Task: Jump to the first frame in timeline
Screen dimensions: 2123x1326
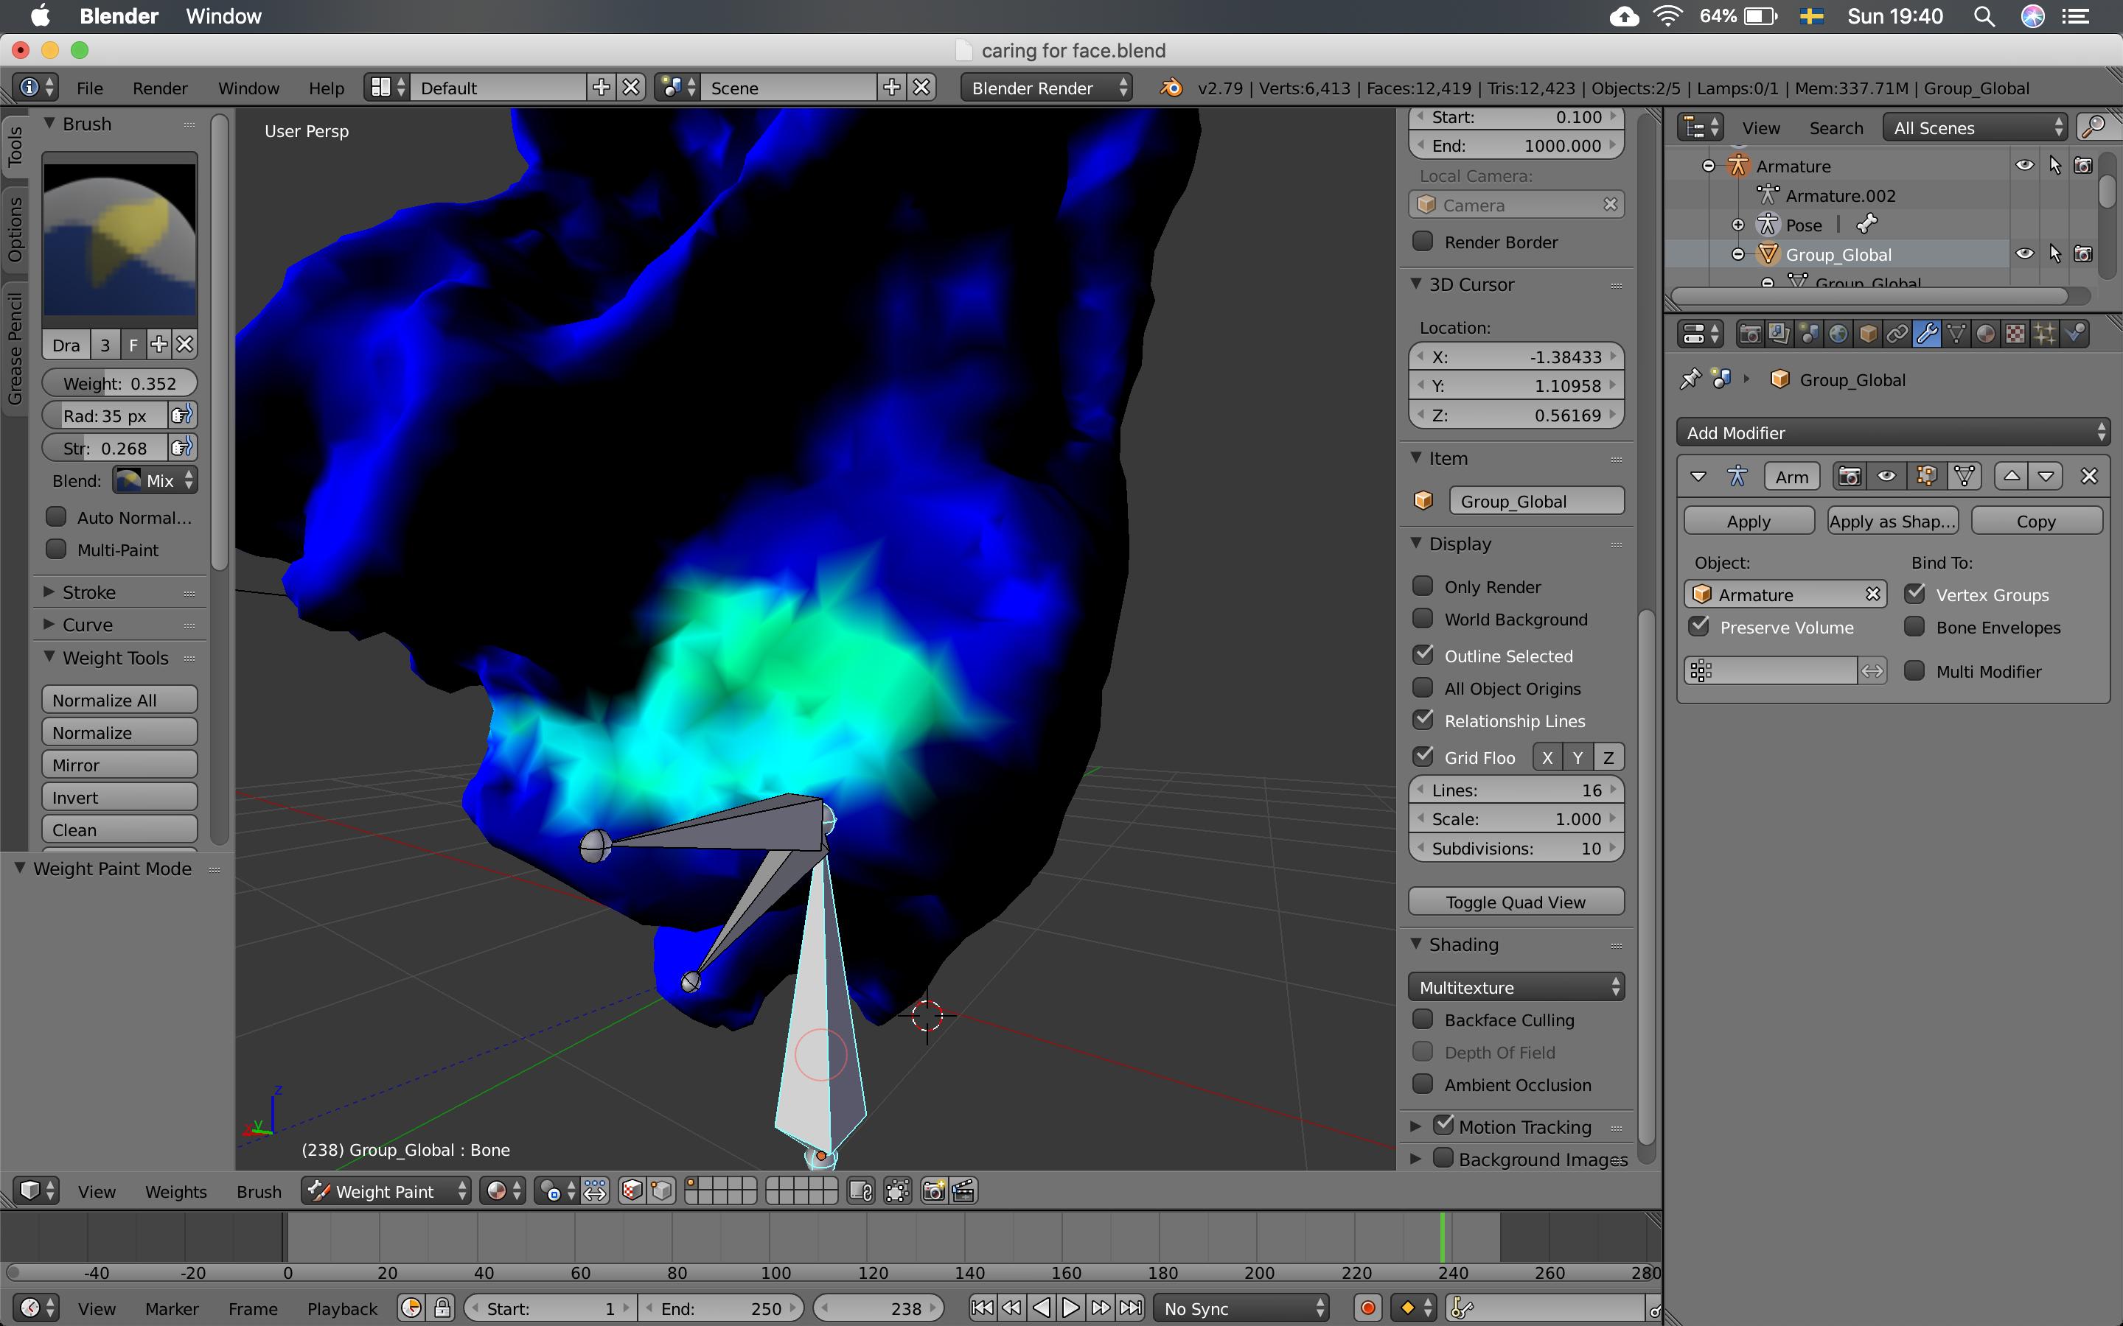Action: coord(983,1308)
